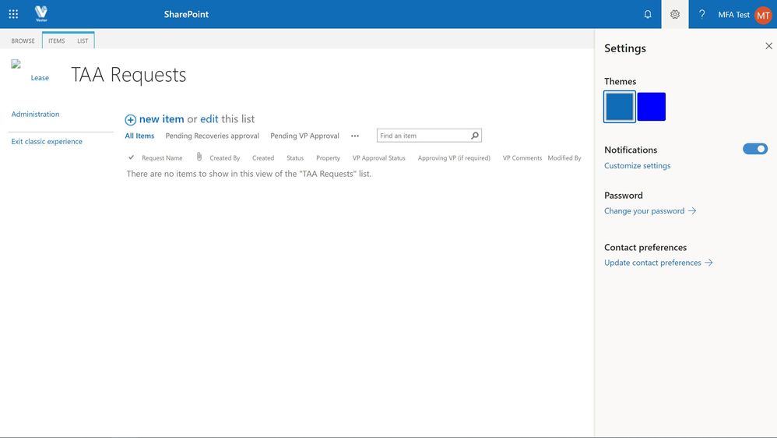Sort by Status column header
This screenshot has width=777, height=438.
point(295,157)
